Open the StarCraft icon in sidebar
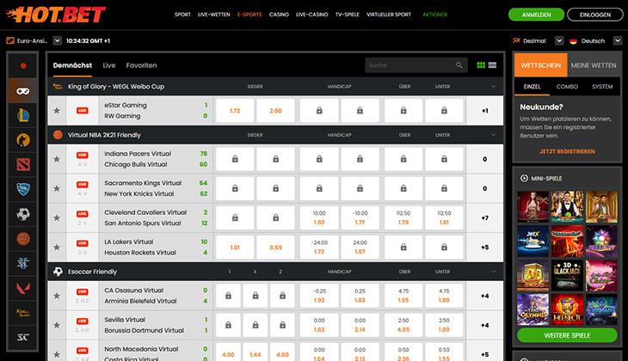 click(x=23, y=263)
